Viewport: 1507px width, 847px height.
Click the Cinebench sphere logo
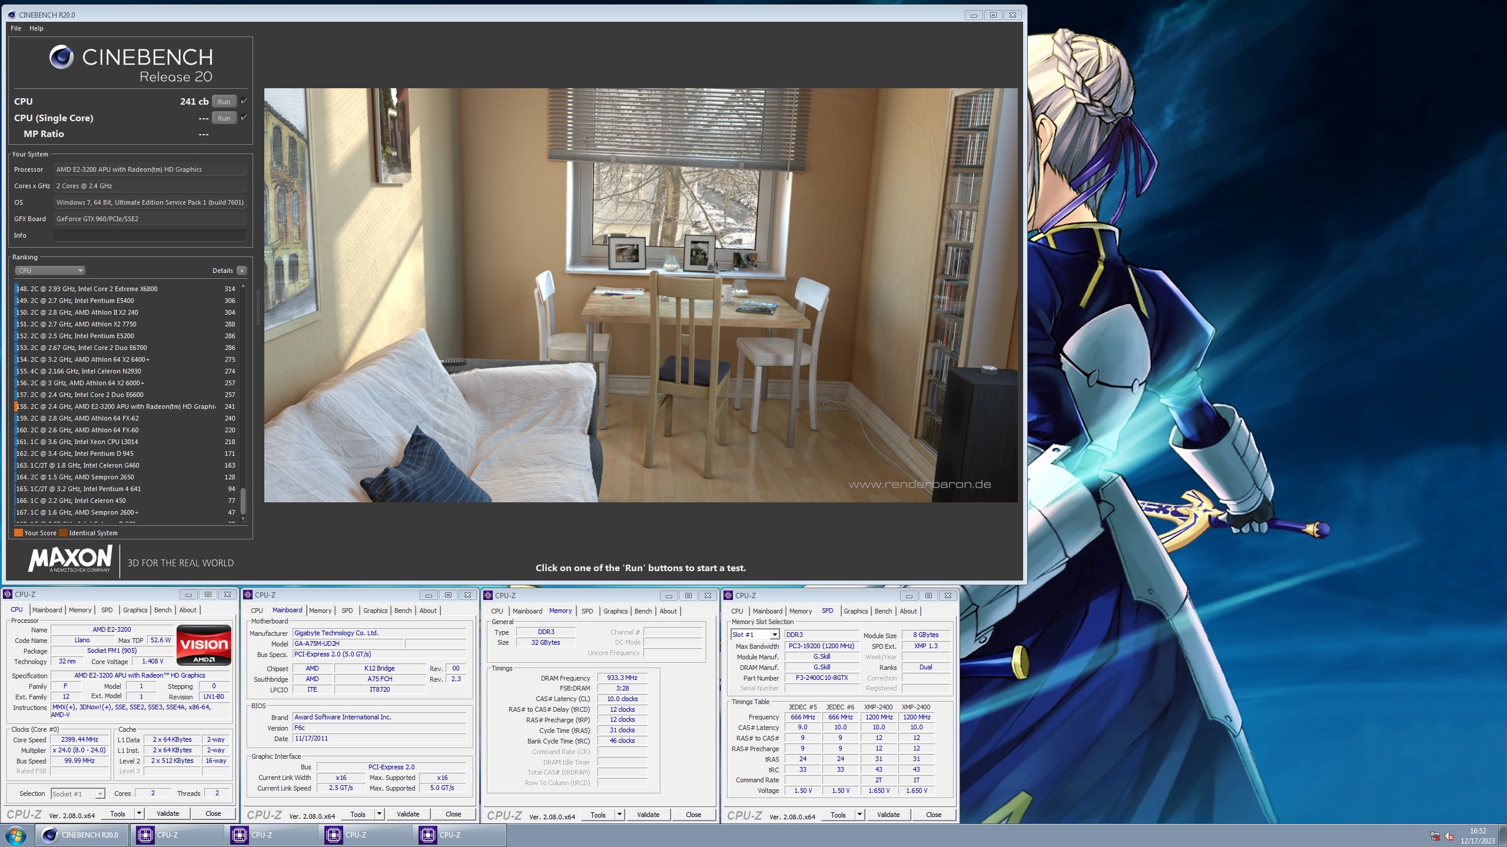coord(61,57)
